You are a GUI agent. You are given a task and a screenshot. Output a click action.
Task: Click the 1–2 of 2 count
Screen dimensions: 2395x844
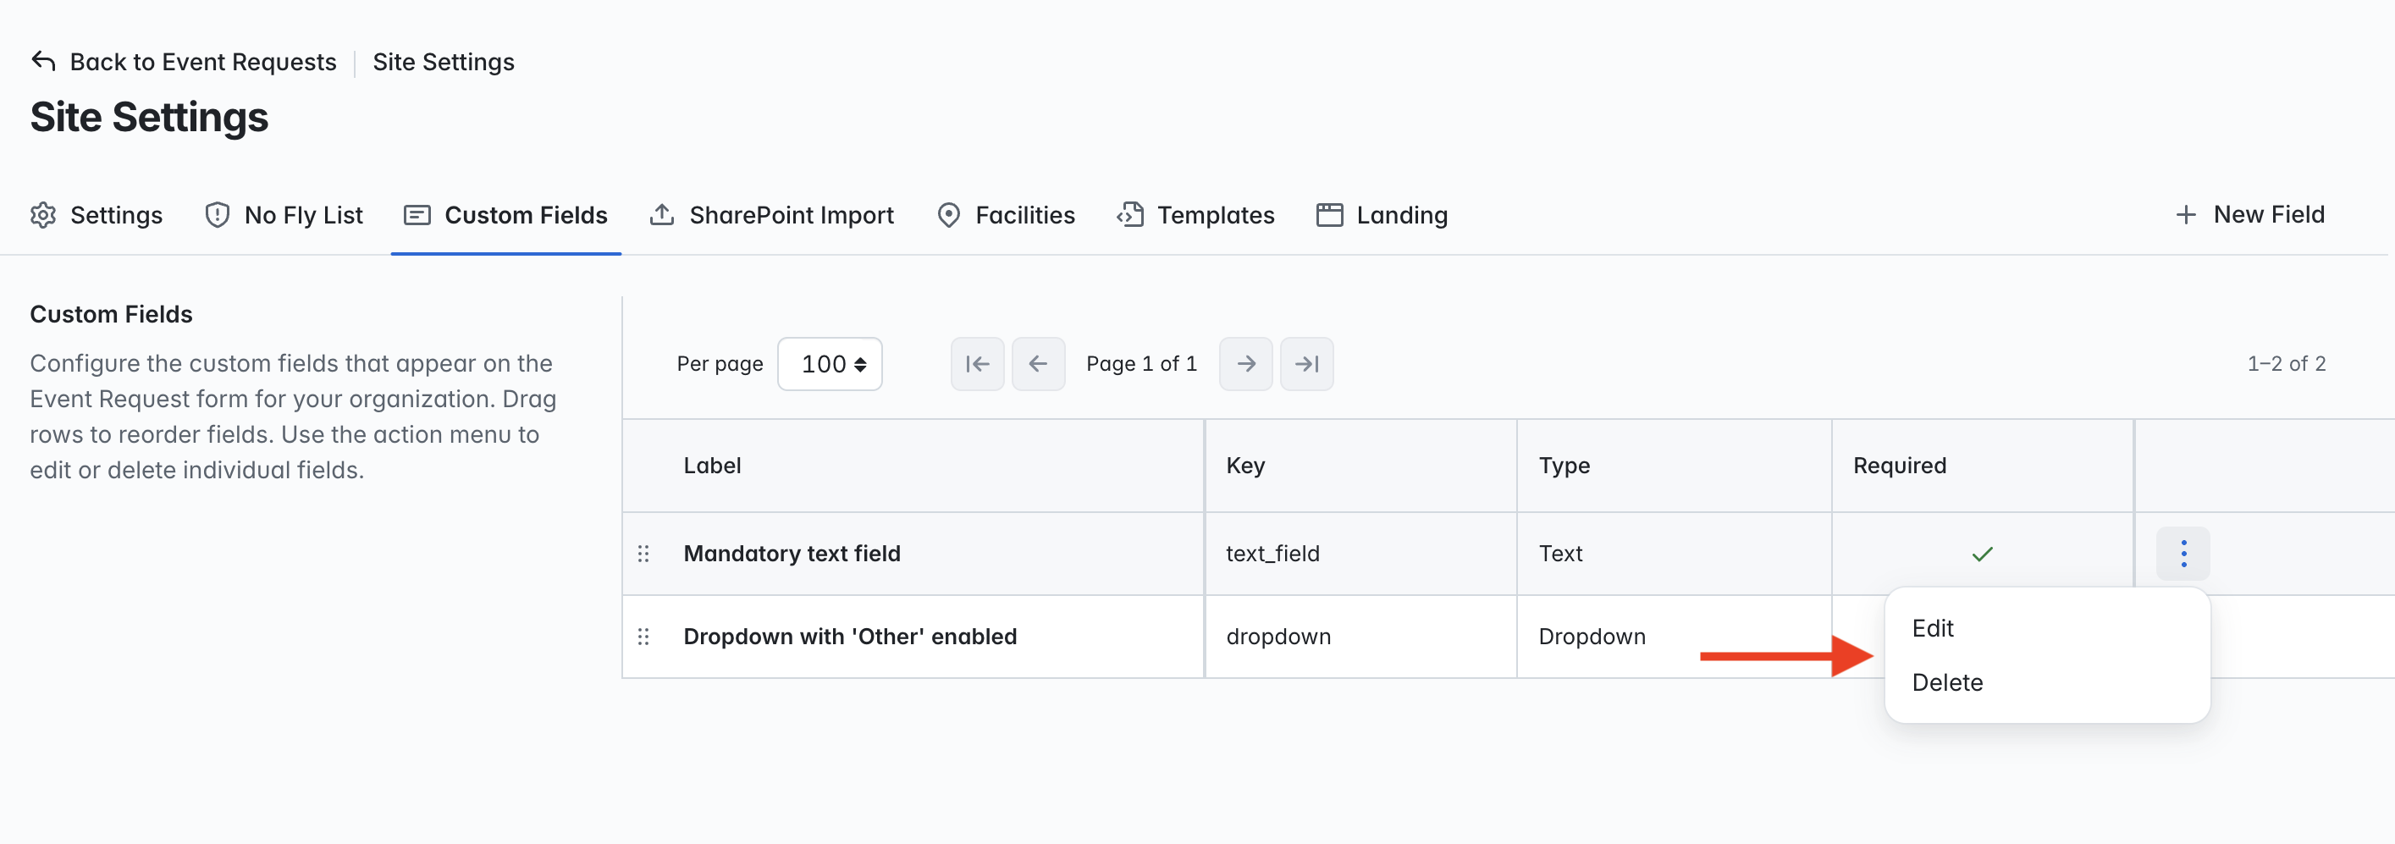click(x=2287, y=363)
